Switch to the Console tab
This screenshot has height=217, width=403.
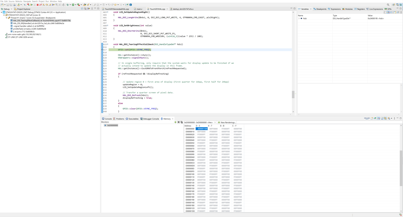point(107,119)
